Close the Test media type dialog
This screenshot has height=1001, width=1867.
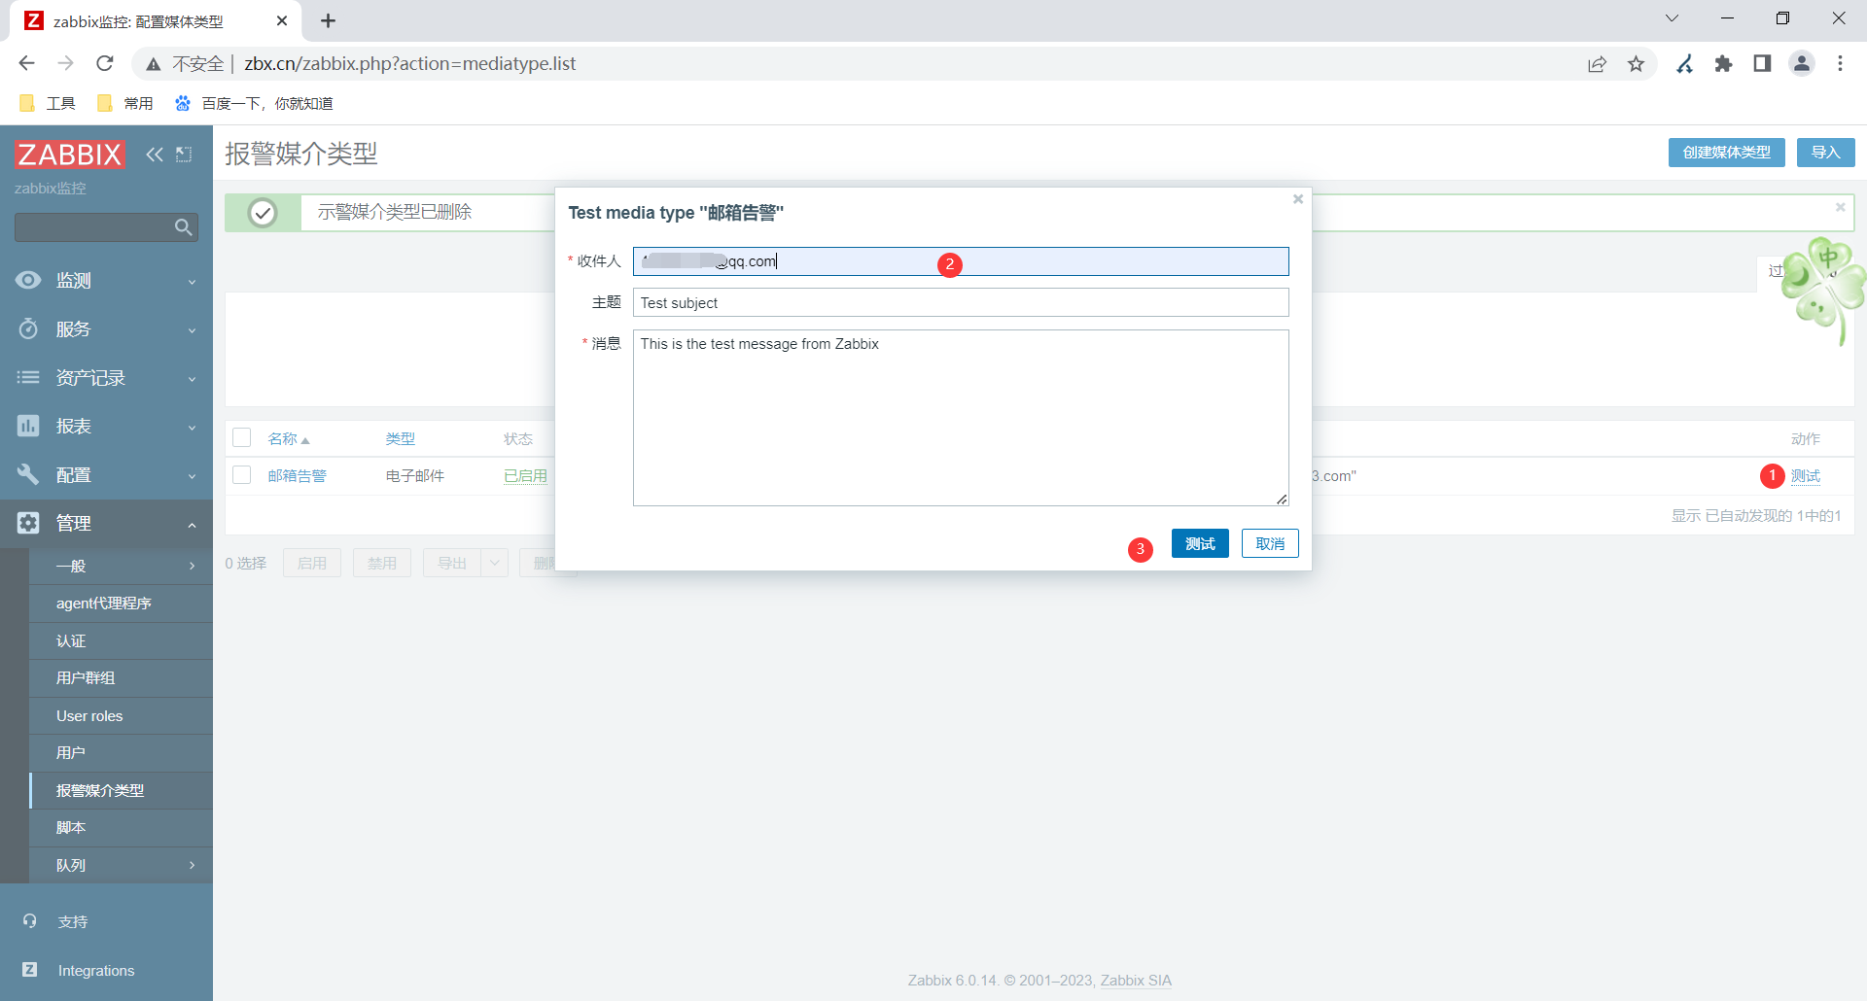pos(1298,199)
